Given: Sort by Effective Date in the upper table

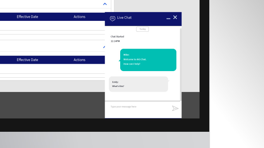Looking at the screenshot, I should (28, 17).
